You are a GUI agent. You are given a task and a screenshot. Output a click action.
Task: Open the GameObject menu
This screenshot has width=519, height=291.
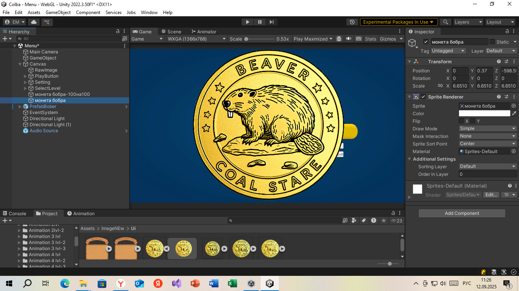58,12
